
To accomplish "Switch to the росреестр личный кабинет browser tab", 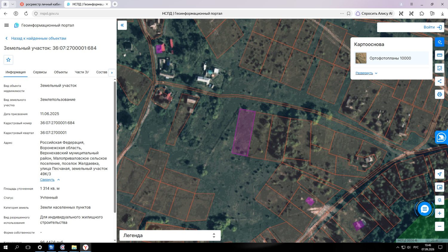I will (40, 4).
